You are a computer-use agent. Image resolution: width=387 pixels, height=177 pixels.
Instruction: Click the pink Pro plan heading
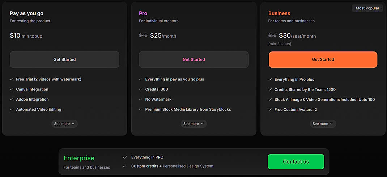click(143, 13)
